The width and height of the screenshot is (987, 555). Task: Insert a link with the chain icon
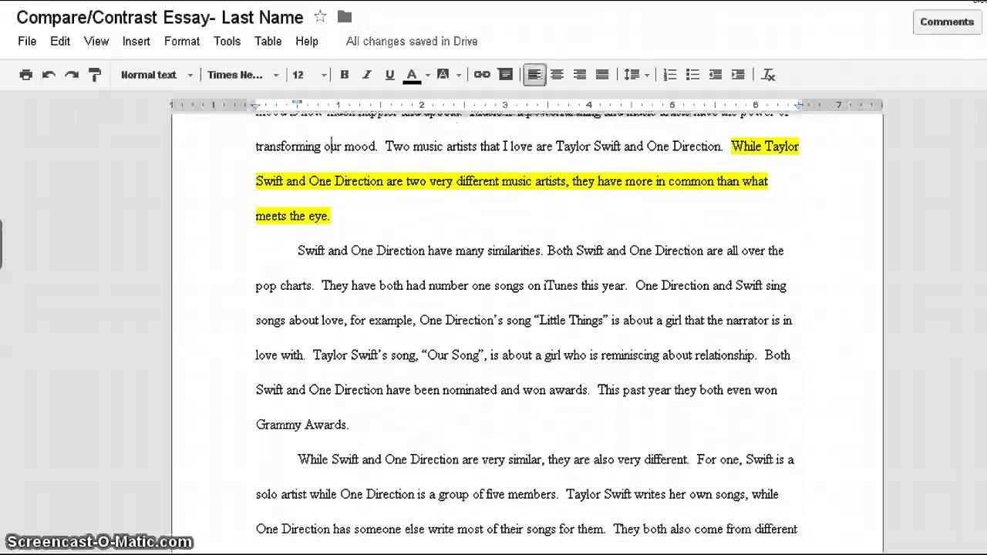pos(482,75)
